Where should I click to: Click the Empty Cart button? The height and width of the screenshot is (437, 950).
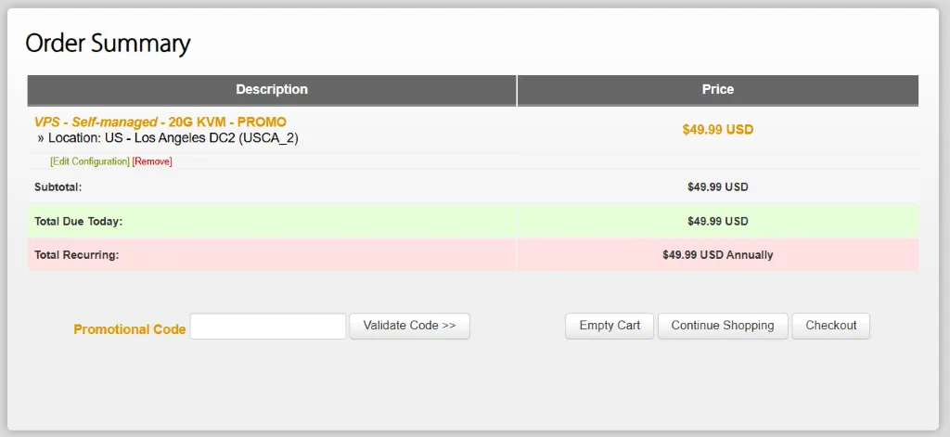tap(610, 326)
